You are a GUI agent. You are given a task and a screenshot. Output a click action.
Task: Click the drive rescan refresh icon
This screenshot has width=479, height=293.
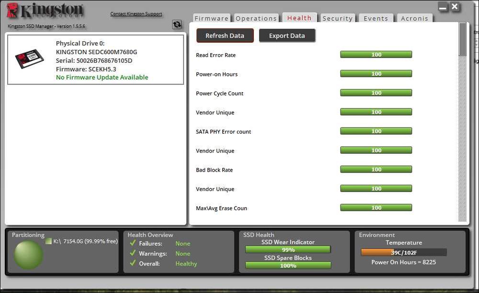[x=177, y=24]
